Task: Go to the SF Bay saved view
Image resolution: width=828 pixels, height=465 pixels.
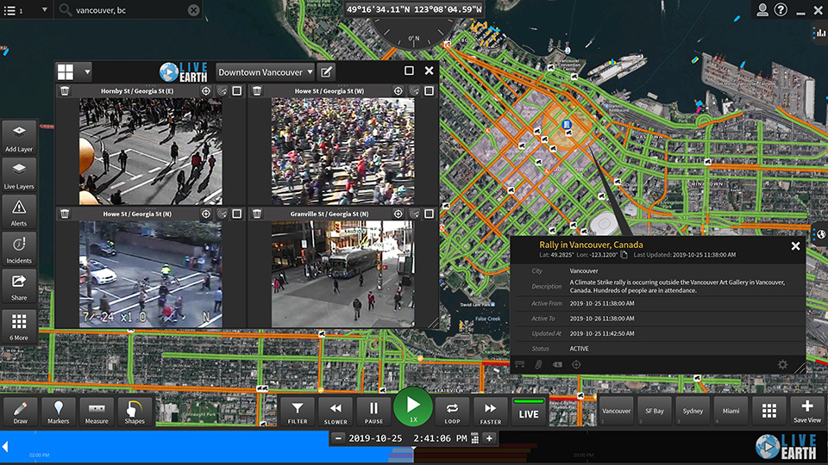Action: pyautogui.click(x=655, y=411)
